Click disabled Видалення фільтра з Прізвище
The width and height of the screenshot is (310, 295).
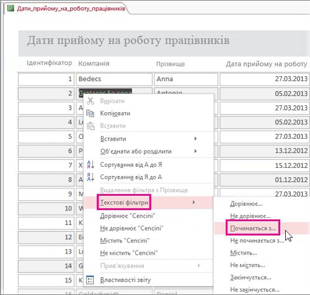144,190
